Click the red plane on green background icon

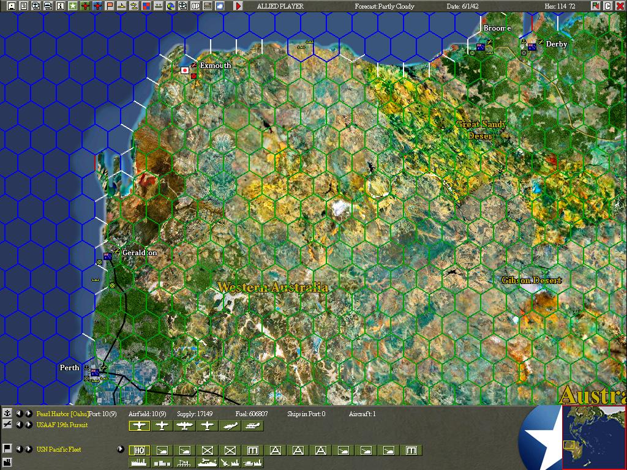click(x=84, y=6)
